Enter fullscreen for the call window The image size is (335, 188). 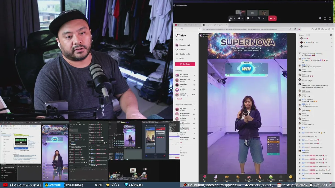[x=330, y=18]
